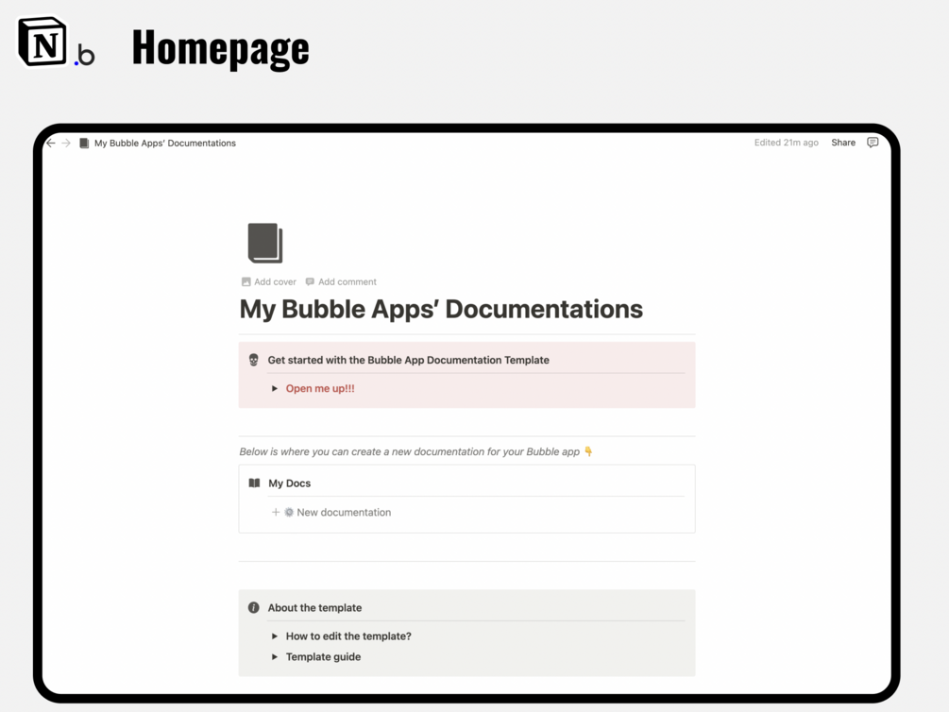949x712 pixels.
Task: Click the 'About the template' heading
Action: (314, 607)
